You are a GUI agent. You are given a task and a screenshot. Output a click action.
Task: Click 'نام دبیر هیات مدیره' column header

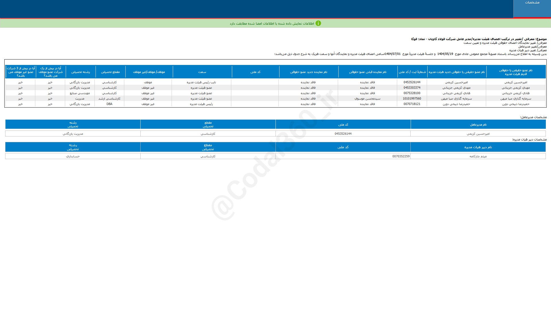click(478, 147)
